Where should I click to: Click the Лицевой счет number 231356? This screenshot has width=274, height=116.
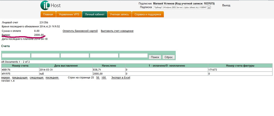44,23
